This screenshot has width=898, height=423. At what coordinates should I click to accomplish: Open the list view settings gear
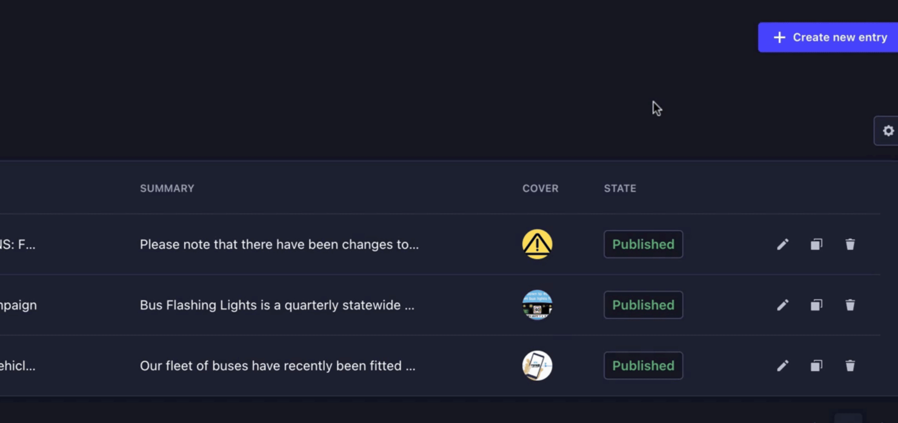(887, 131)
